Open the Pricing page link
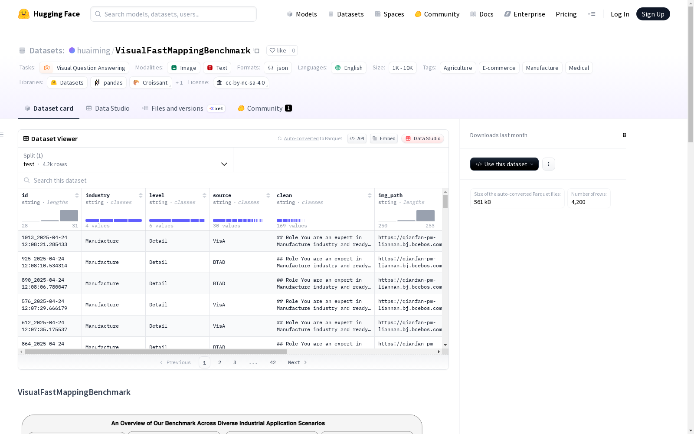This screenshot has width=694, height=434. [x=566, y=14]
